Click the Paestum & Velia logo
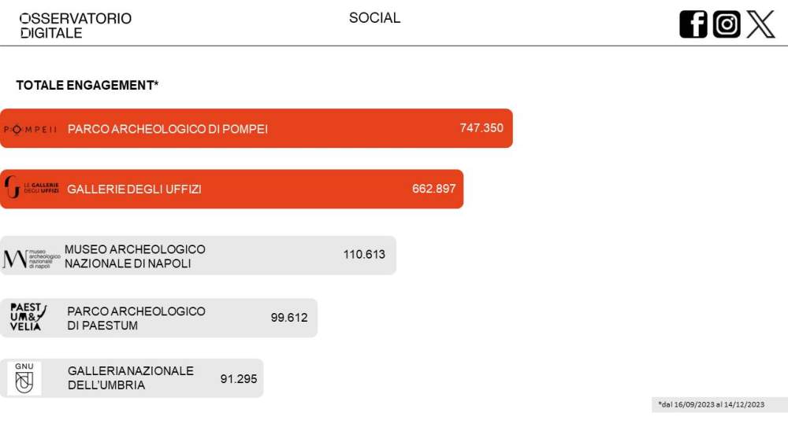788x442 pixels. [x=28, y=317]
